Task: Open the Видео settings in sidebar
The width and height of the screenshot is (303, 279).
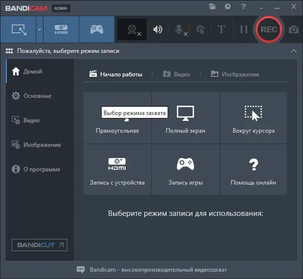Action: click(40, 120)
